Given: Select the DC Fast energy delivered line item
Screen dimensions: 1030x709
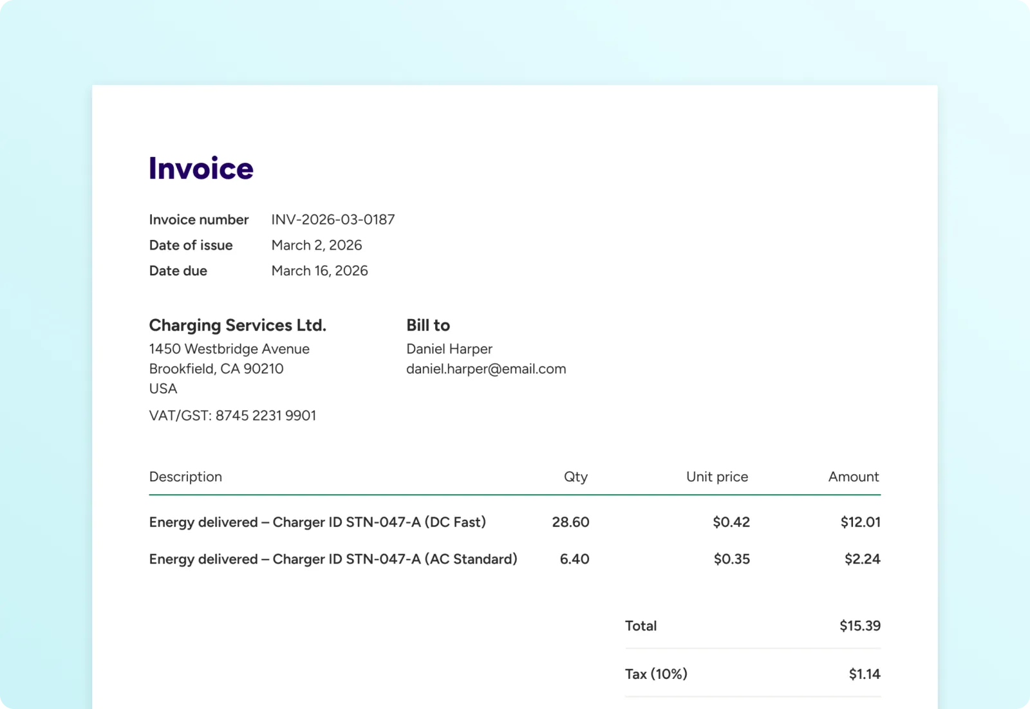Looking at the screenshot, I should pyautogui.click(x=317, y=522).
